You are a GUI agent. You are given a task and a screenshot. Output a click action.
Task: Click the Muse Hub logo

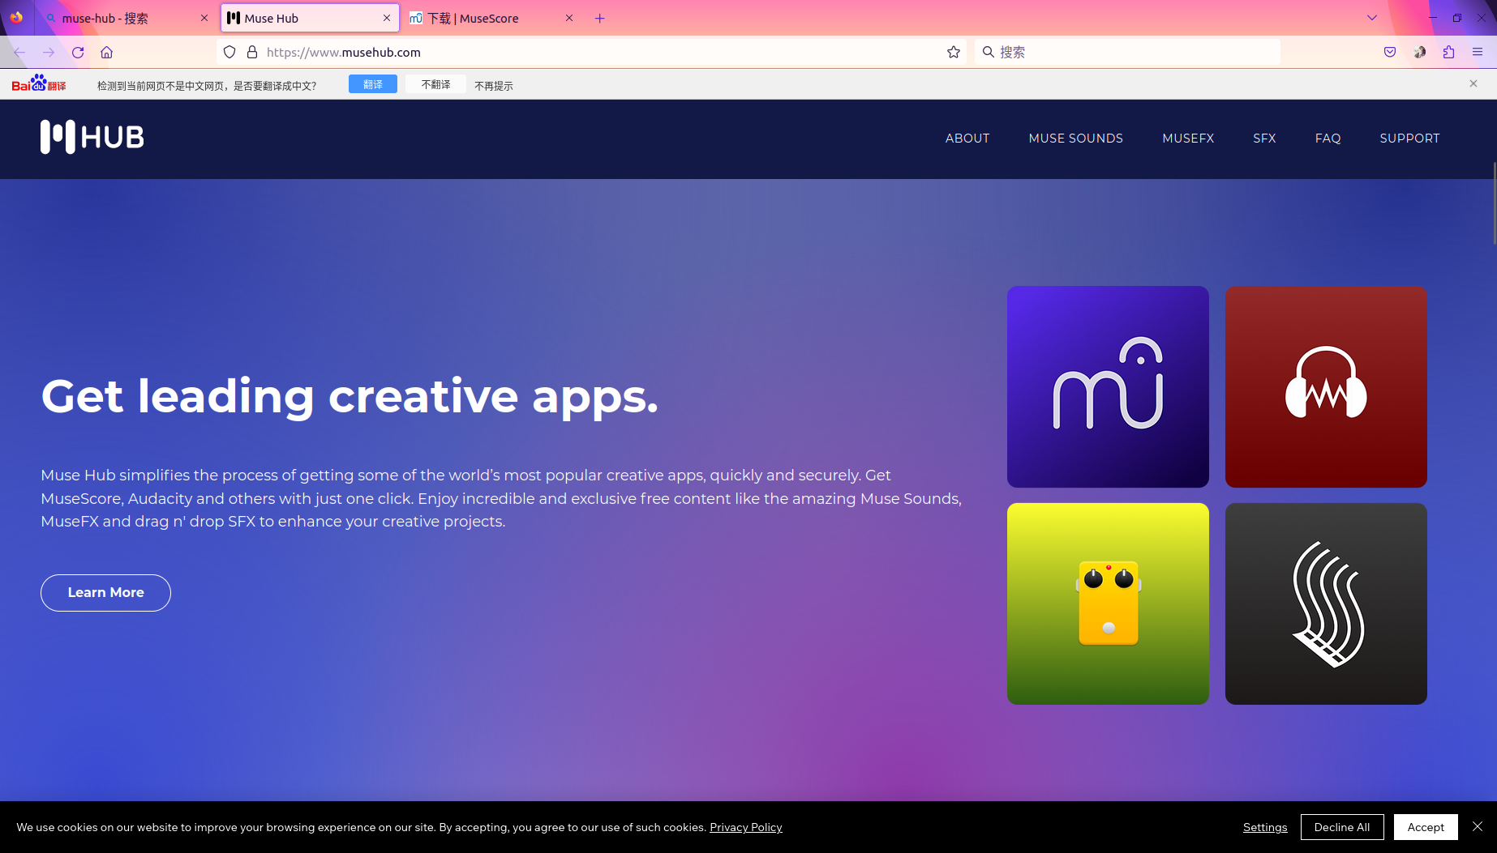[x=92, y=137]
